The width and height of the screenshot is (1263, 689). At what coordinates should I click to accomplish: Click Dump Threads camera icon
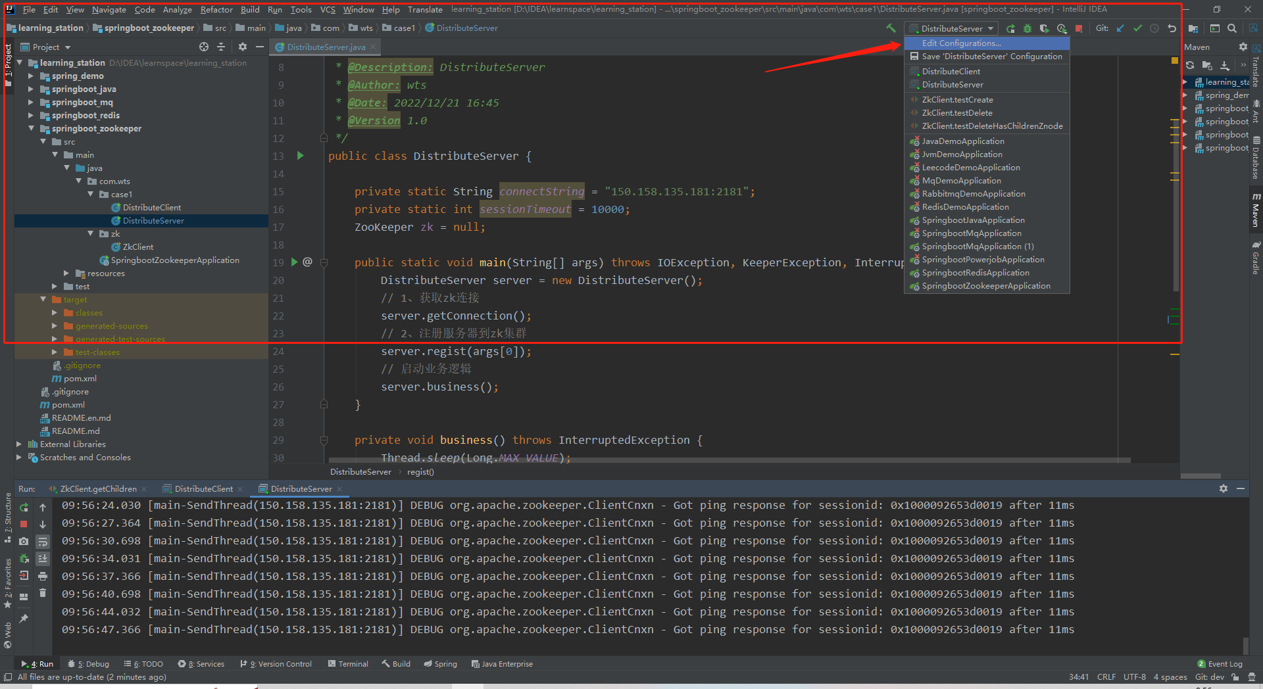24,541
